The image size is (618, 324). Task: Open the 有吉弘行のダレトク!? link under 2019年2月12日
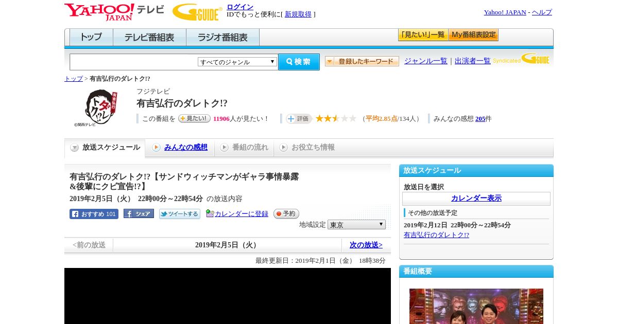tap(436, 235)
